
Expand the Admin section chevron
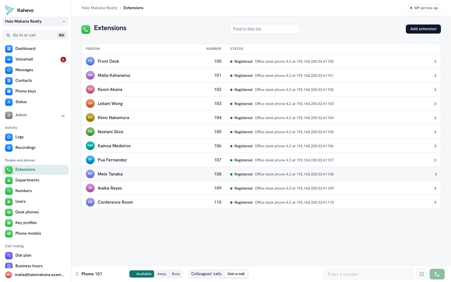point(63,116)
